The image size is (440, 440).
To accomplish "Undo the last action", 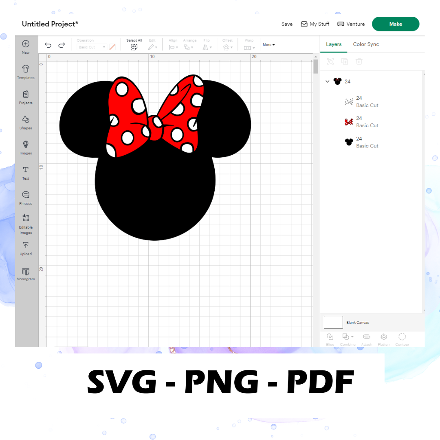I will point(48,45).
